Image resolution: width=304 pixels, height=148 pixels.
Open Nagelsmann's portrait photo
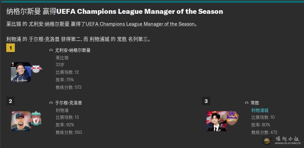[x=21, y=72]
